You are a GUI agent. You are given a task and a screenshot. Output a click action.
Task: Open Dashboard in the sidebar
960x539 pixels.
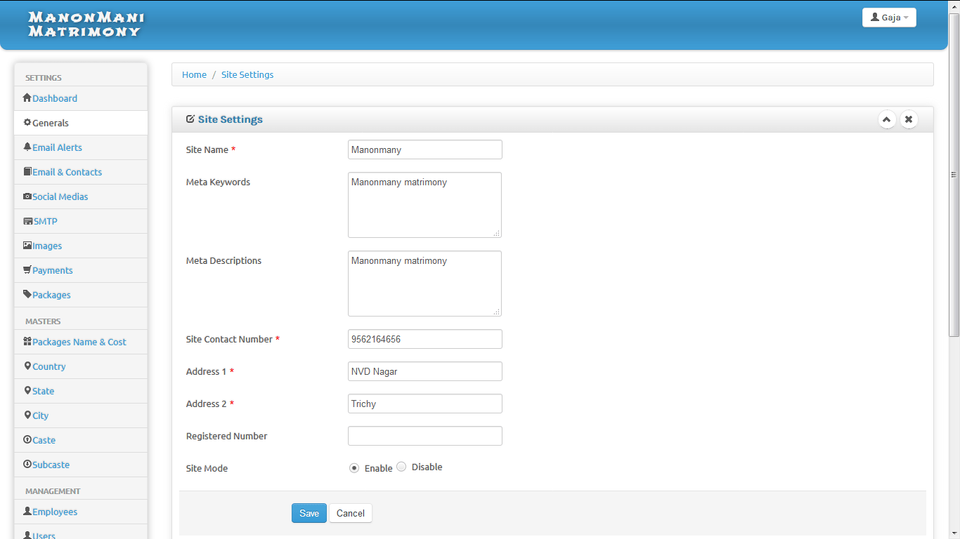[x=81, y=98]
